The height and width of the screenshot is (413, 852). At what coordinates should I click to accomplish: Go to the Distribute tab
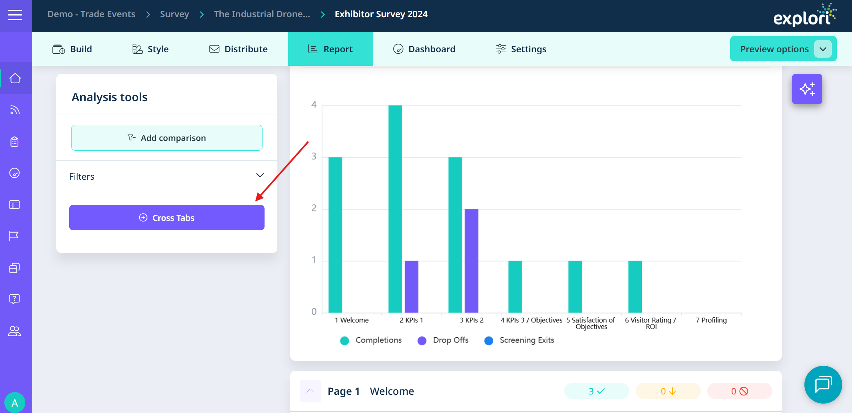click(238, 49)
